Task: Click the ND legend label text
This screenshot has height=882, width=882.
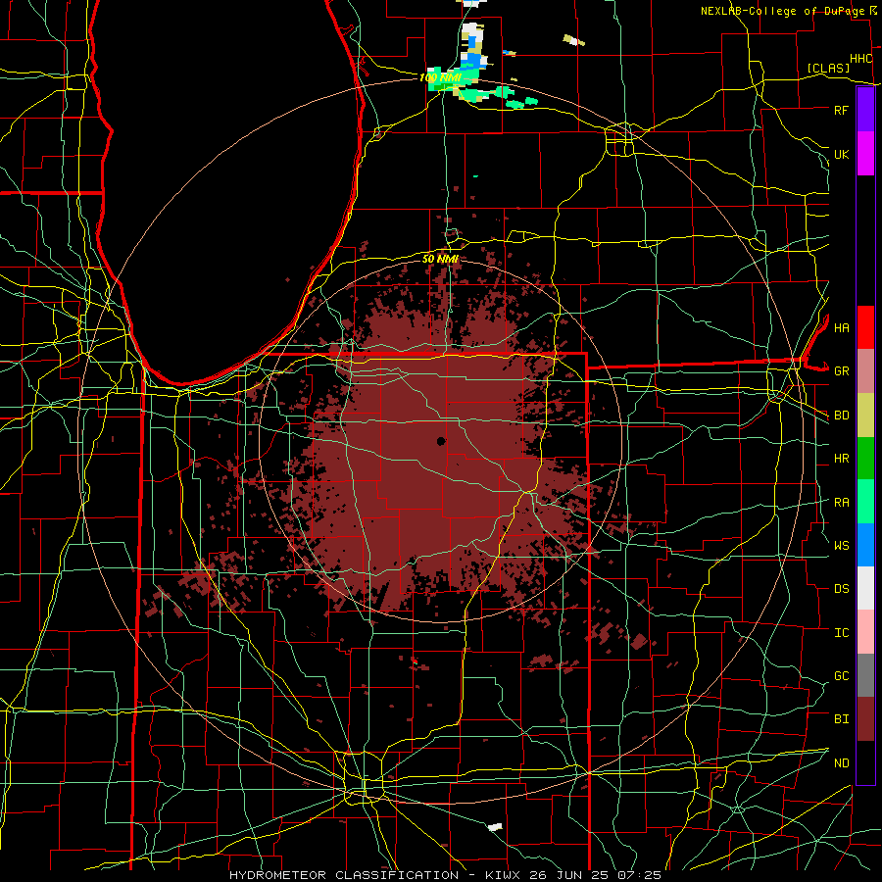Action: coord(841,763)
